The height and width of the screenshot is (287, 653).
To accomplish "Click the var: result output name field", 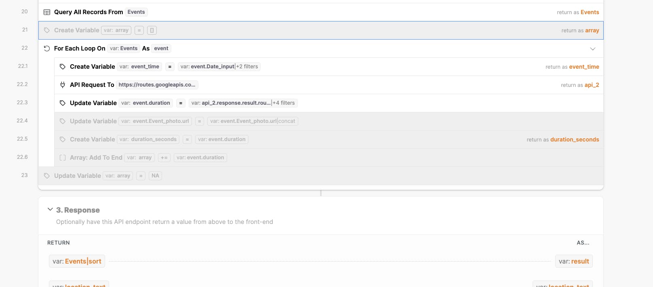I will (574, 261).
